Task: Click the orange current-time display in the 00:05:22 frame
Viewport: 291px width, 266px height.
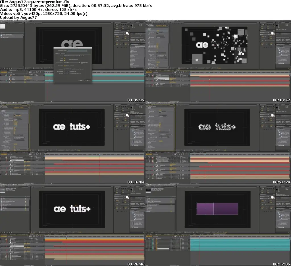Action: pos(3,72)
